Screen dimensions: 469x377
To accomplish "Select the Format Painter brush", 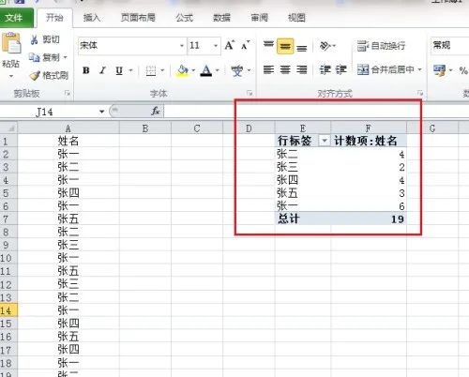I will (x=35, y=75).
